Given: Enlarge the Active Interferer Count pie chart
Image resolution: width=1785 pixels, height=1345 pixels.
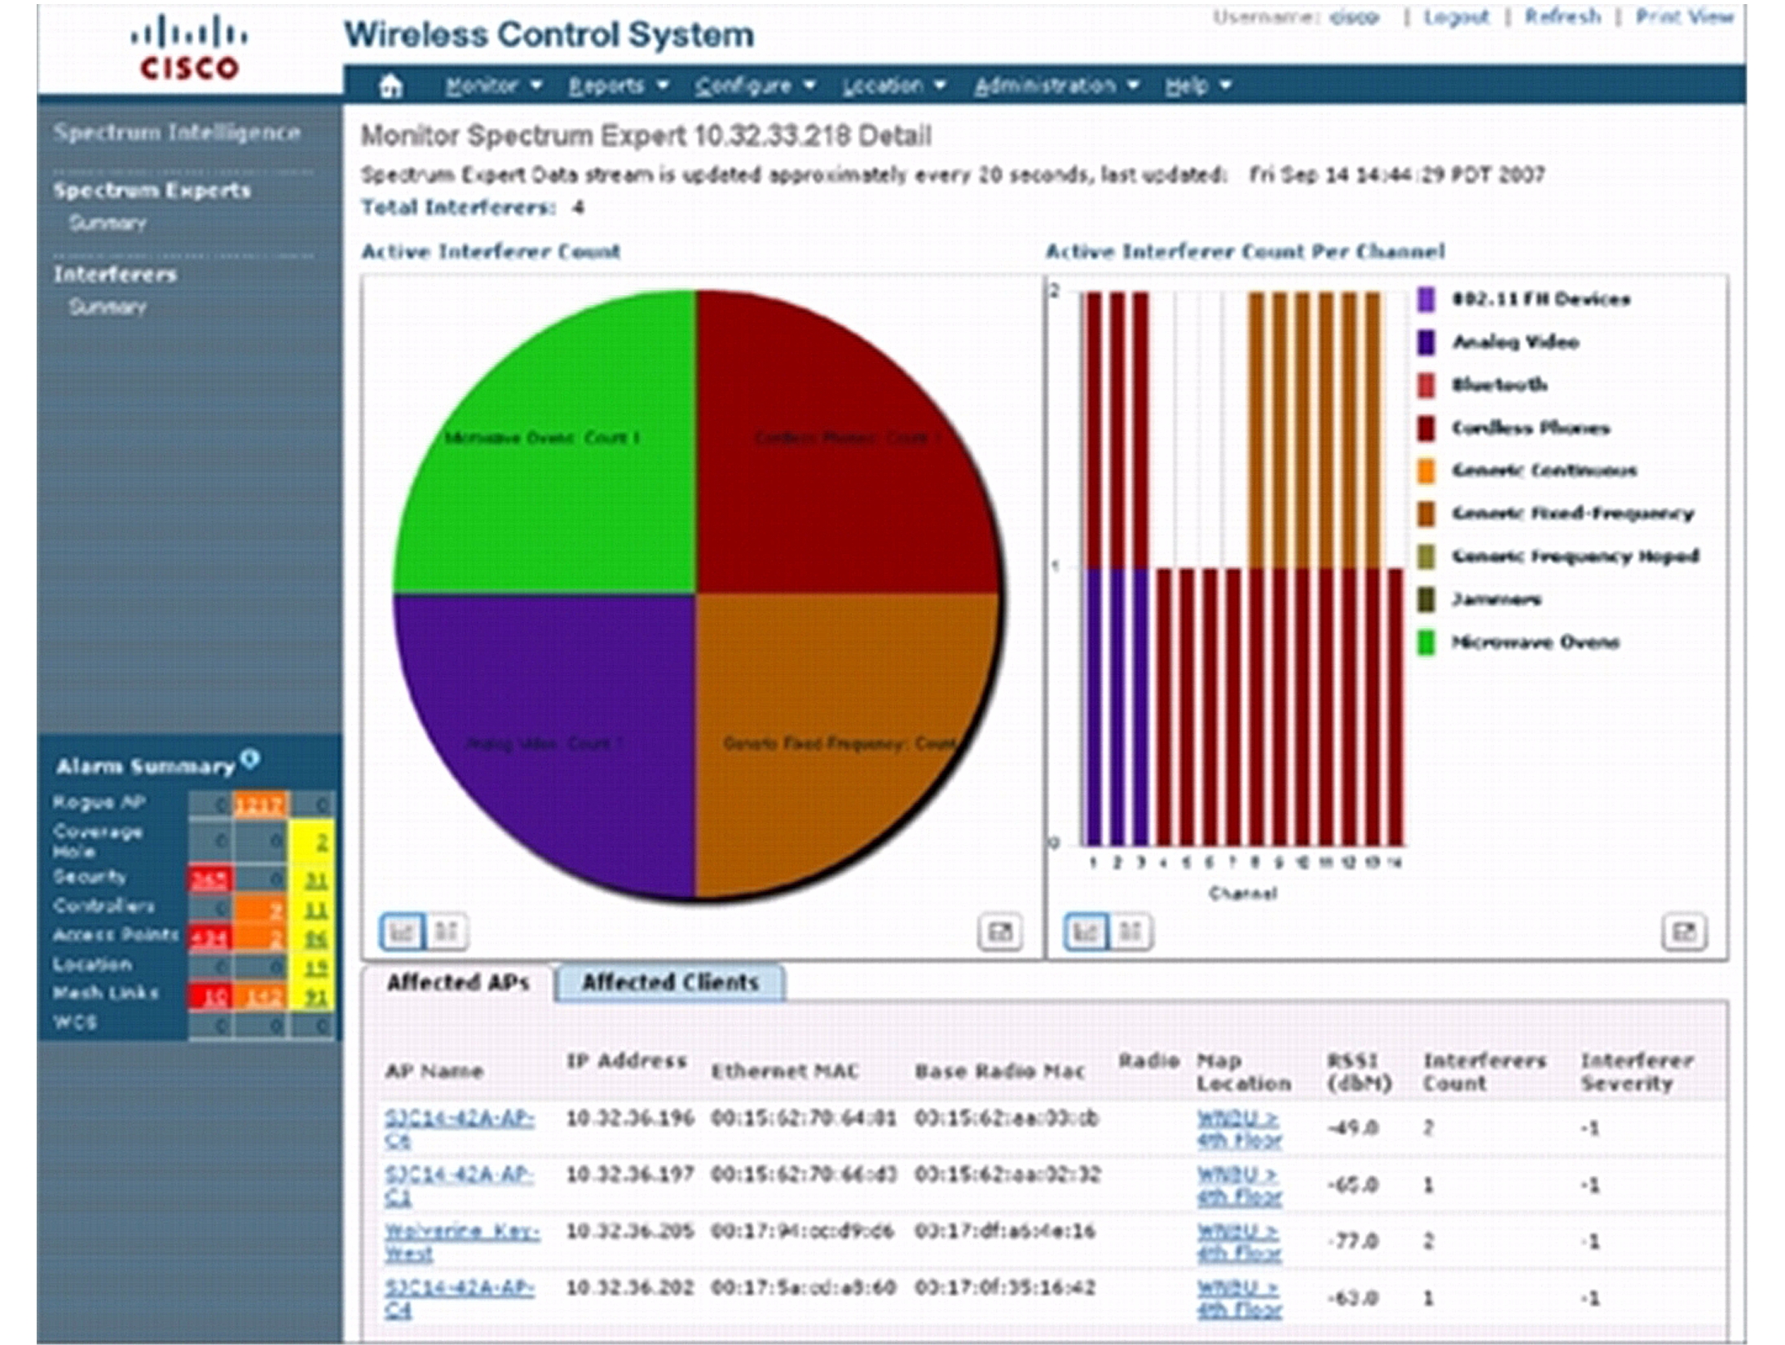Looking at the screenshot, I should [999, 932].
